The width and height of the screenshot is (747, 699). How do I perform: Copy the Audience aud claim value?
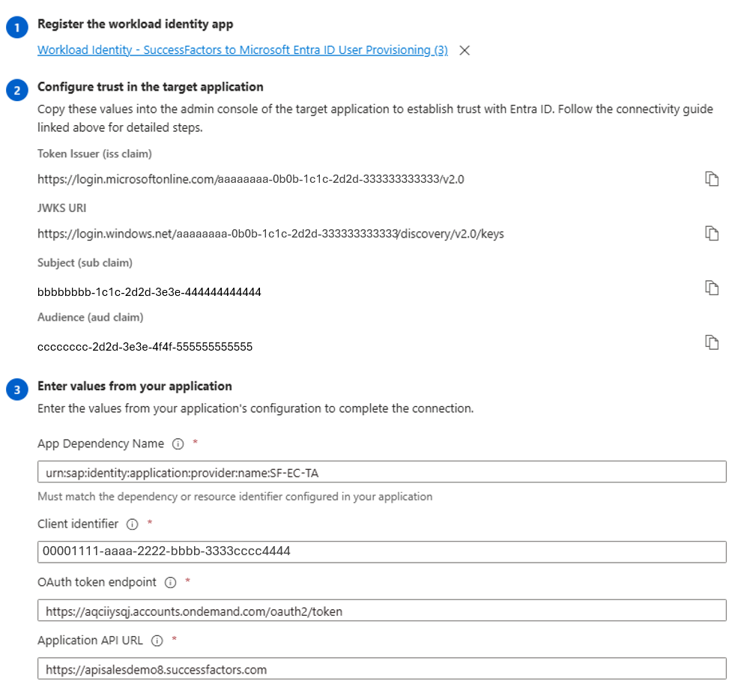tap(712, 342)
